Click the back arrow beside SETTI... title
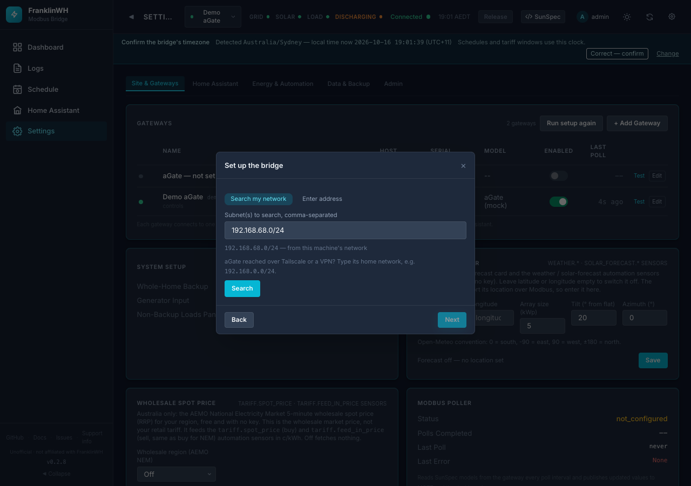This screenshot has height=486, width=691. click(x=131, y=17)
